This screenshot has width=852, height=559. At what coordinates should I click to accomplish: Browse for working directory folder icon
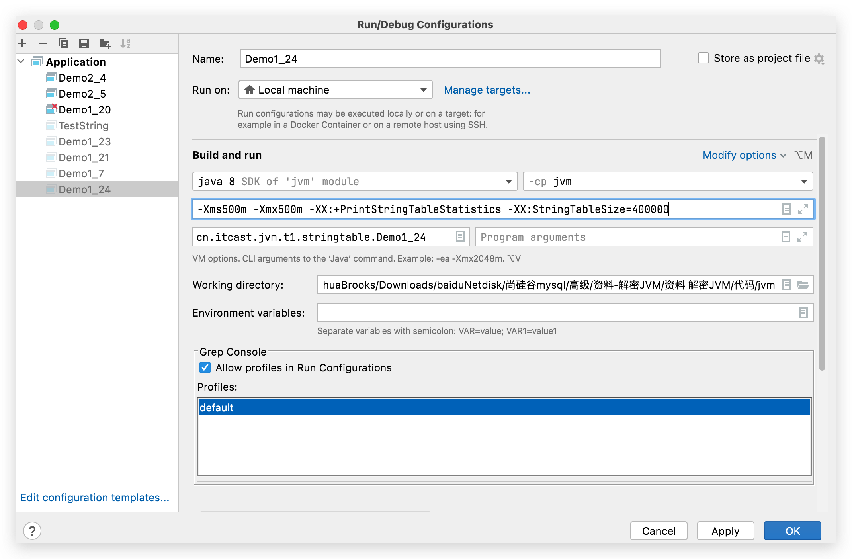point(803,285)
